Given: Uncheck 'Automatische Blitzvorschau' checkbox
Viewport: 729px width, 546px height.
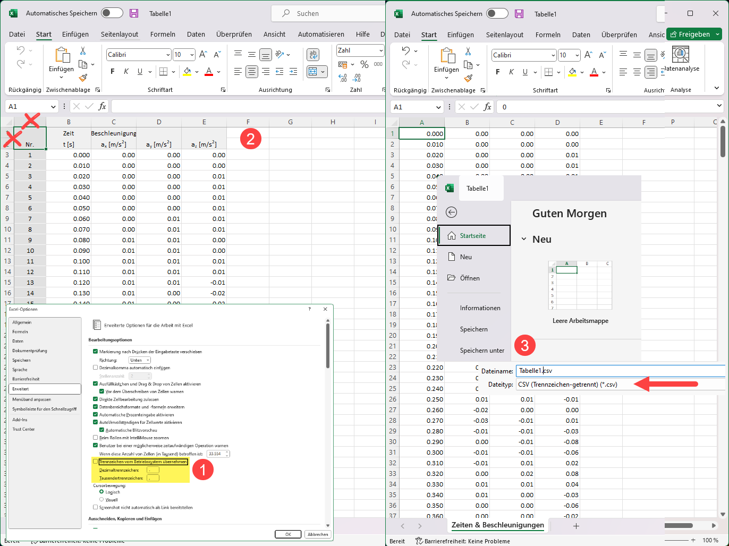Looking at the screenshot, I should pyautogui.click(x=102, y=430).
